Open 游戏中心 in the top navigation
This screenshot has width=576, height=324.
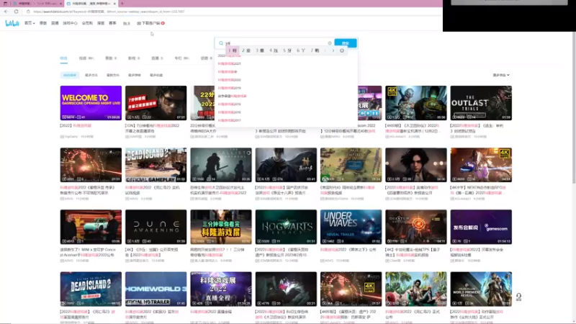point(70,23)
